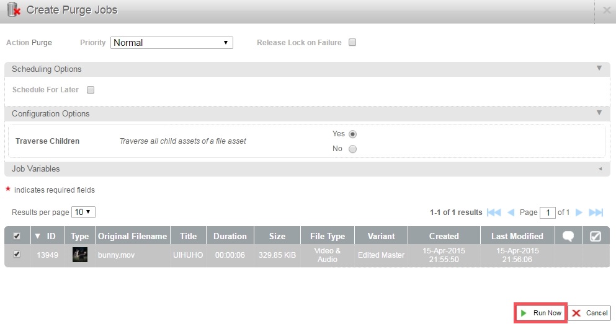The height and width of the screenshot is (324, 616).
Task: Click the checkmark column header icon
Action: point(594,236)
